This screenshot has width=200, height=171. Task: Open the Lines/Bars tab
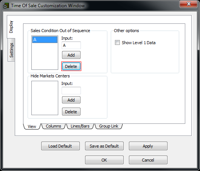pyautogui.click(x=80, y=126)
